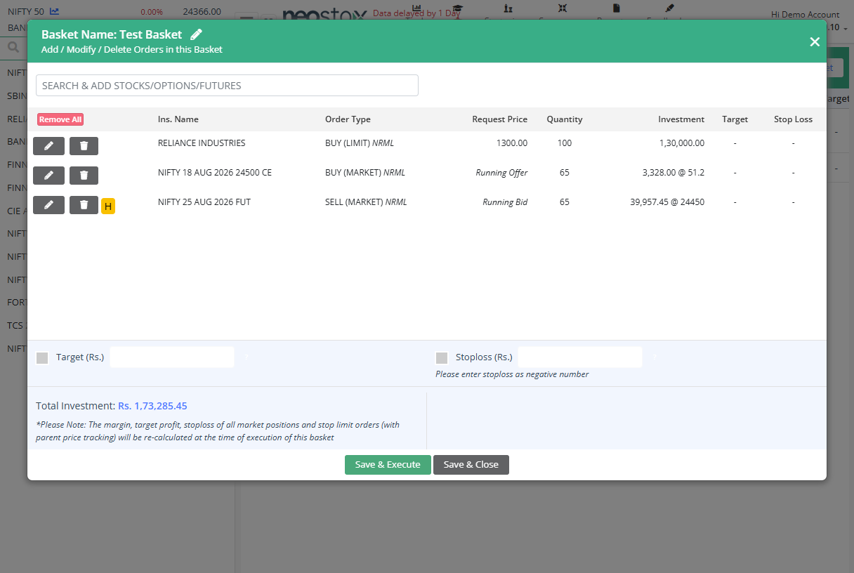The image size is (854, 573).
Task: Click the Target amount input box
Action: point(172,357)
